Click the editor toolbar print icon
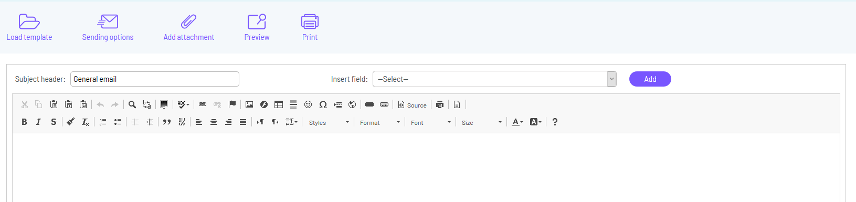 (440, 104)
